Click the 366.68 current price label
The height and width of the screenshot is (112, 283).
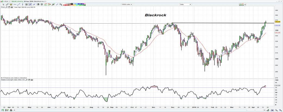[x=277, y=22]
